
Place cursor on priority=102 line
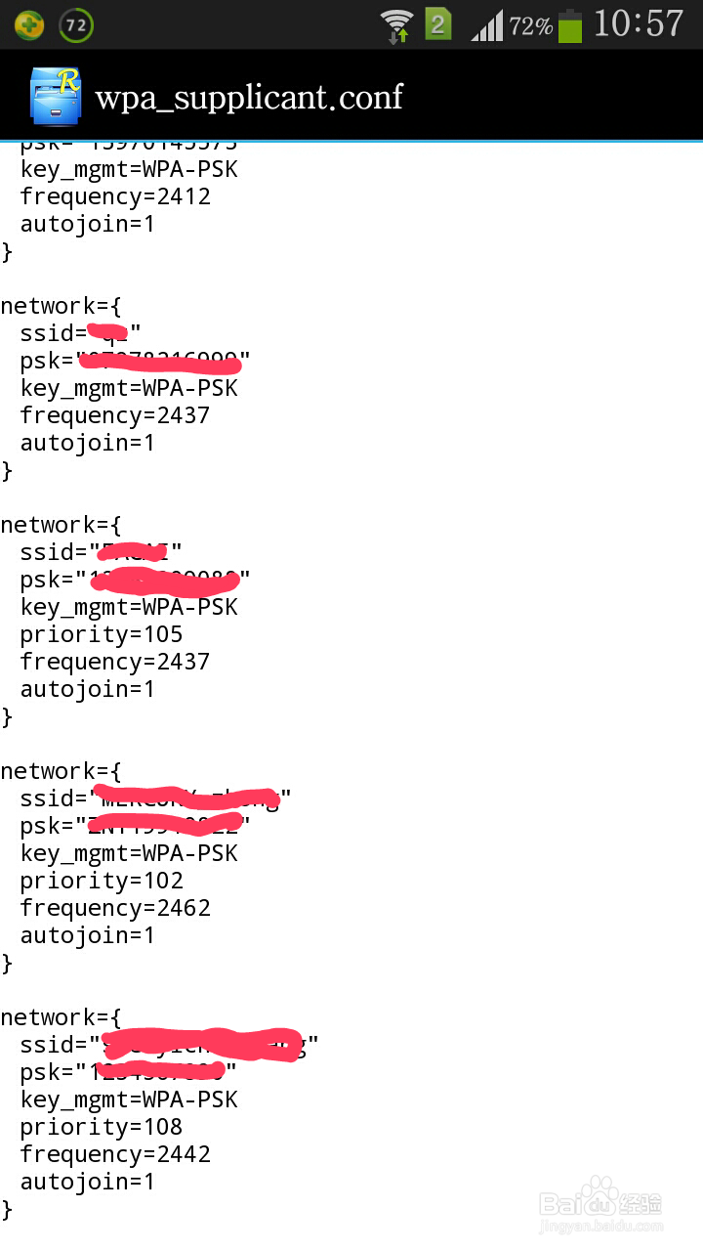102,881
